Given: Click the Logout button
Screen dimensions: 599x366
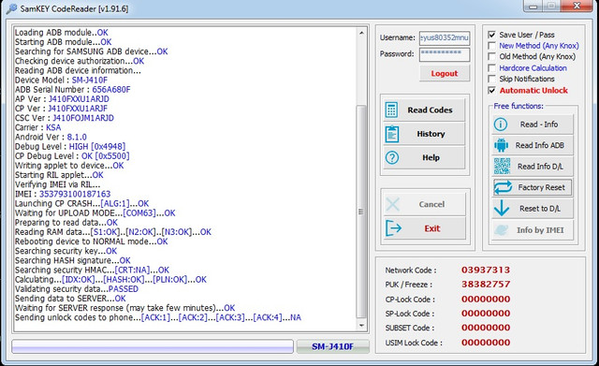Looking at the screenshot, I should 445,73.
